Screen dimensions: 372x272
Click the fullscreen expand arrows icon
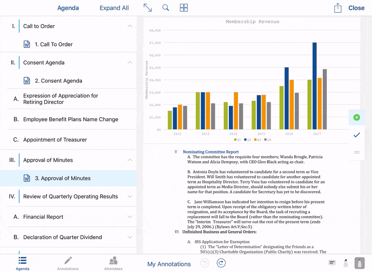(147, 8)
